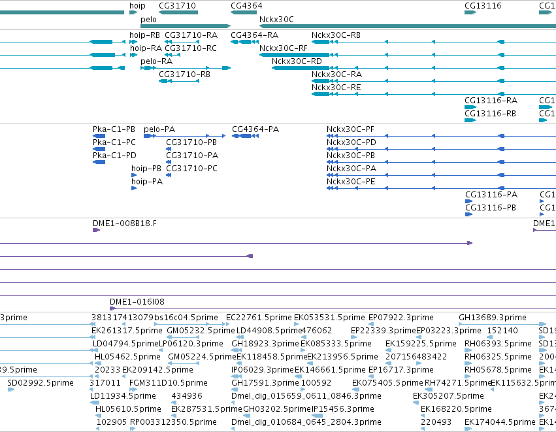The image size is (556, 432).
Task: Select the CG31710-RB transcript label
Action: coord(184,75)
